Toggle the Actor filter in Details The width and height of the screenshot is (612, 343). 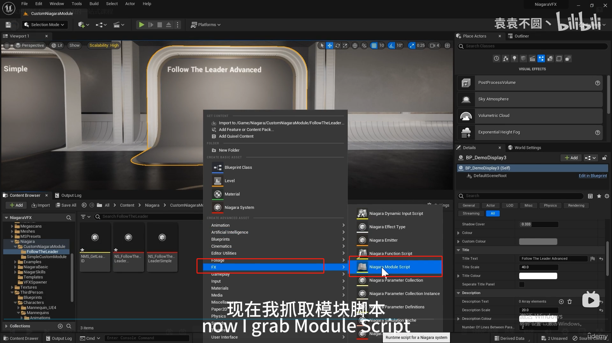491,206
